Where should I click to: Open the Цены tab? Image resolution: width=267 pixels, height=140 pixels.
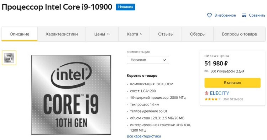(x=102, y=34)
